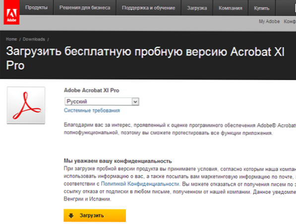The width and height of the screenshot is (296, 224).
Task: Go to the Downloads breadcrumb link
Action: click(x=34, y=39)
